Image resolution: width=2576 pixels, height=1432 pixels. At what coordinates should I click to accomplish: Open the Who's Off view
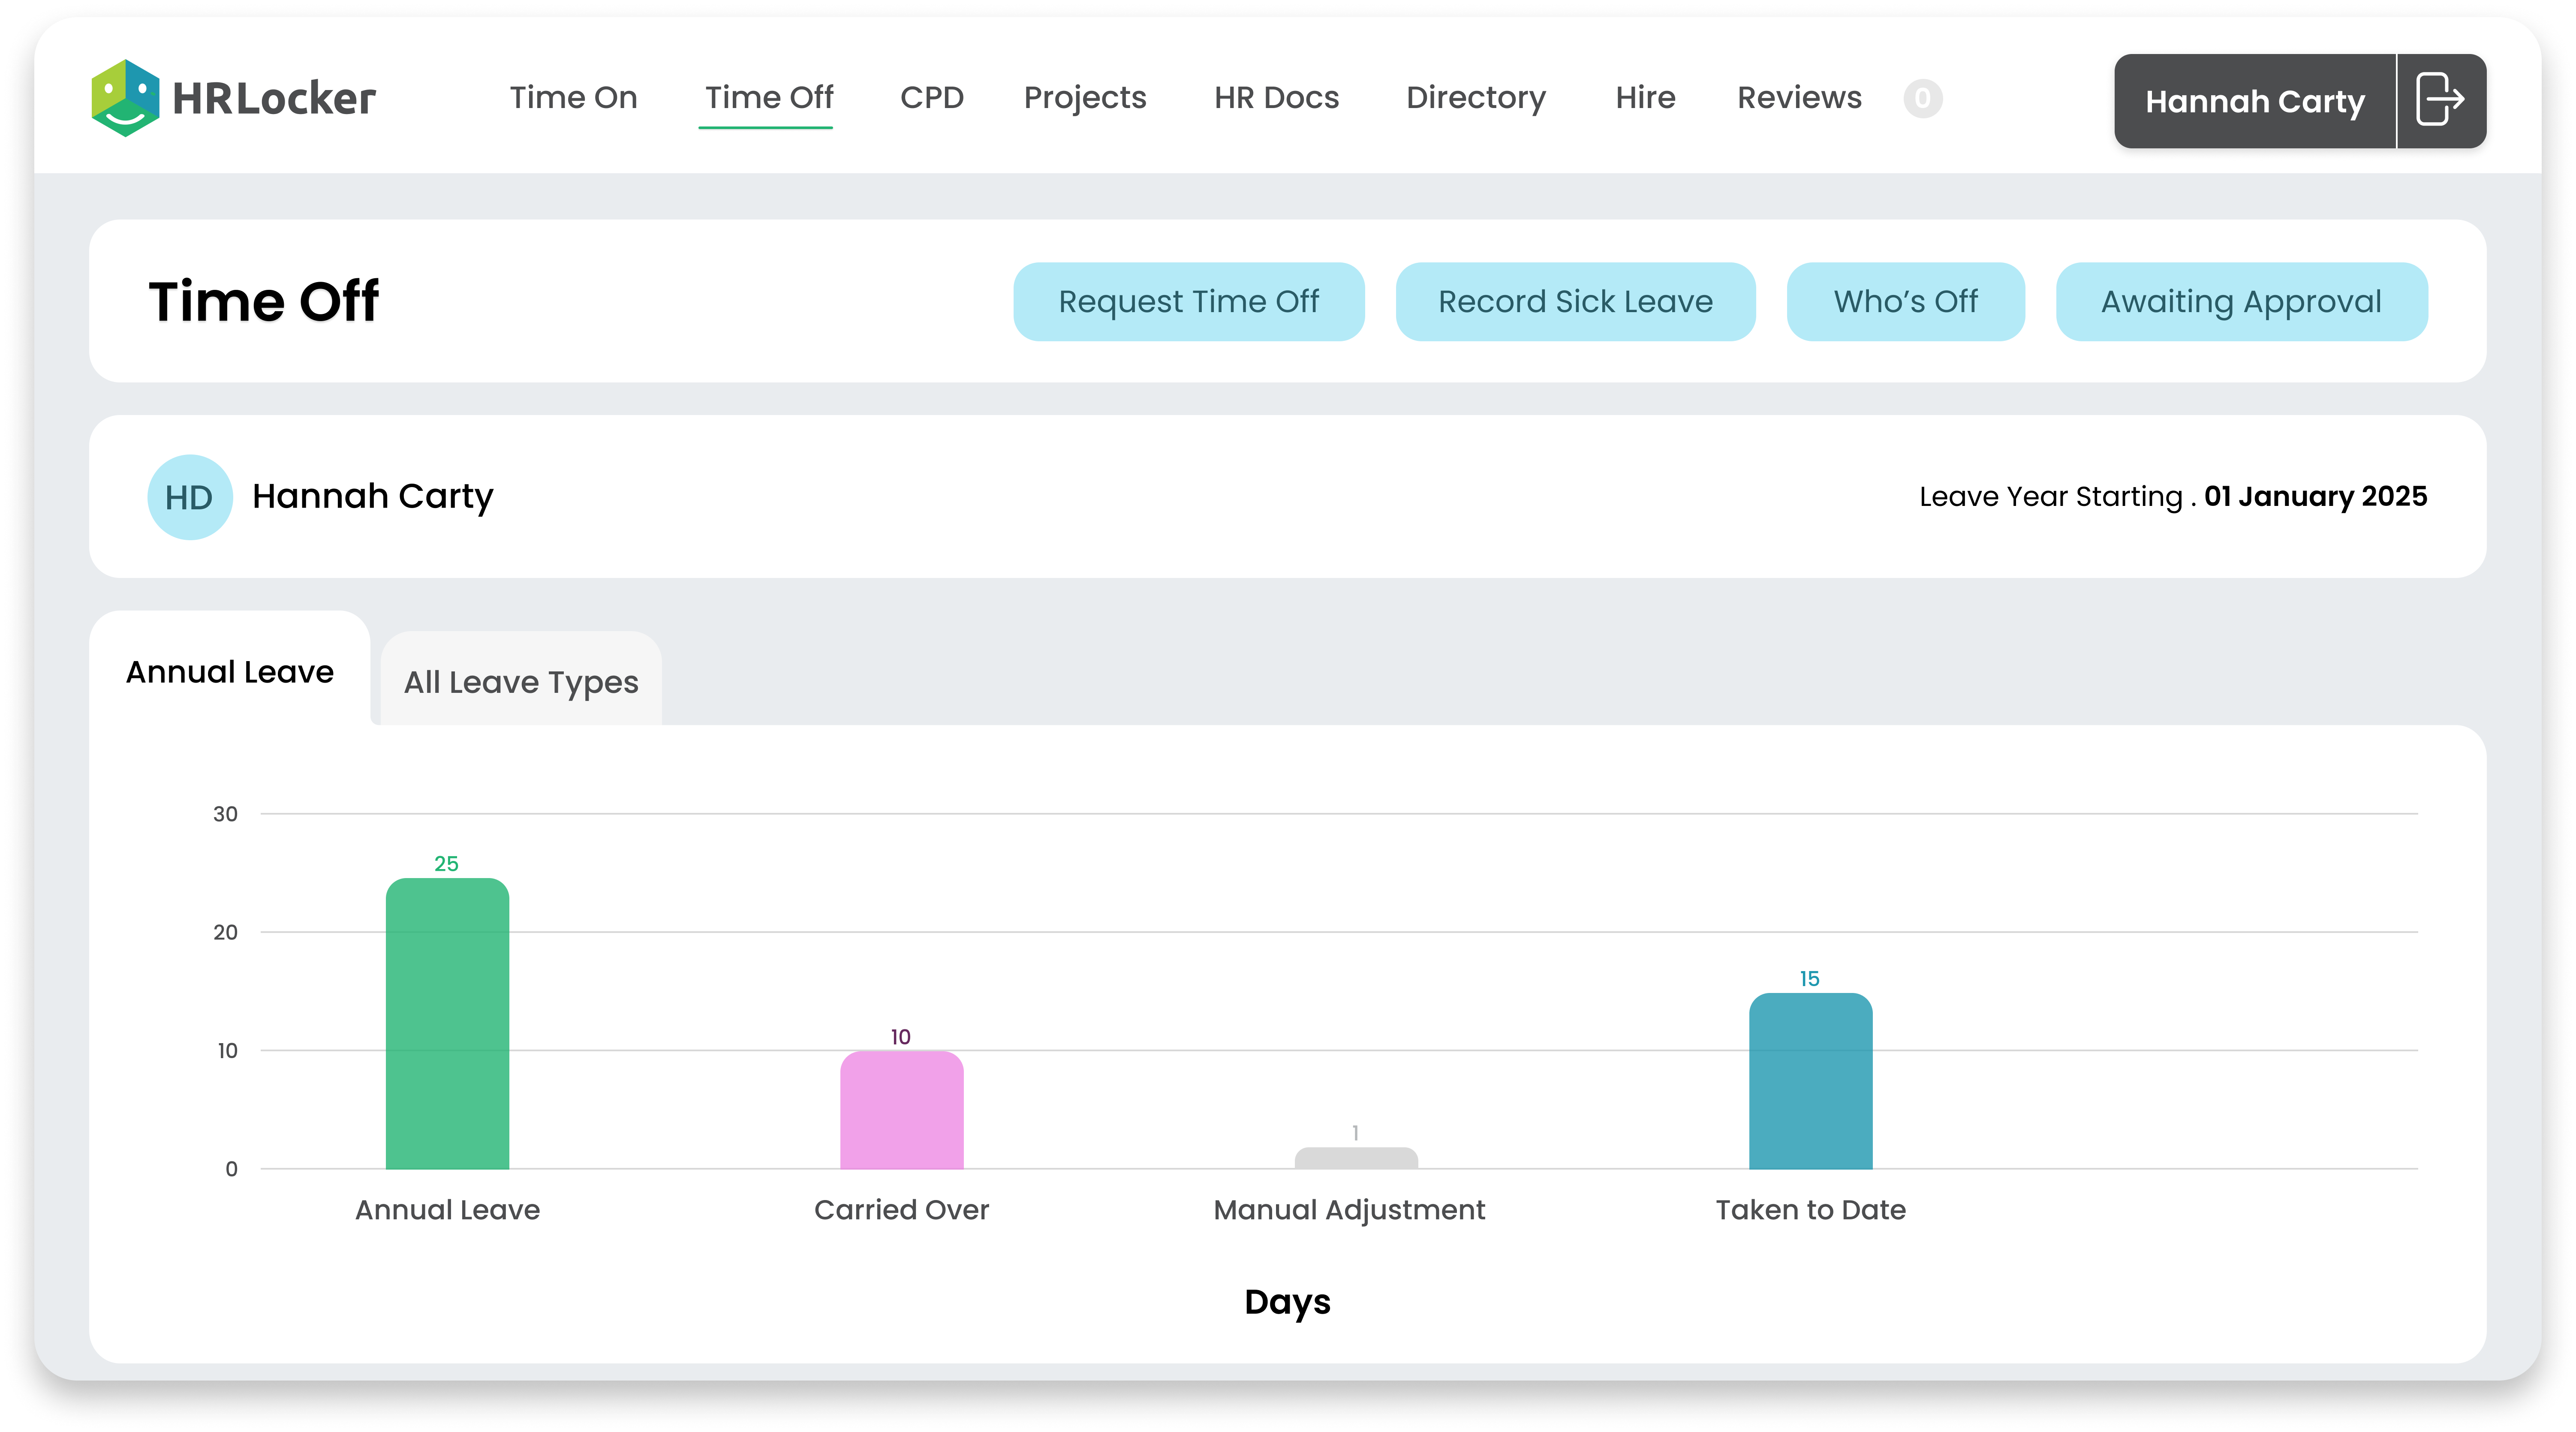(x=1905, y=302)
